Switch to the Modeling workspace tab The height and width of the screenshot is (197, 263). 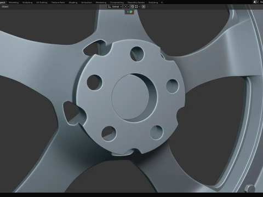click(x=14, y=3)
